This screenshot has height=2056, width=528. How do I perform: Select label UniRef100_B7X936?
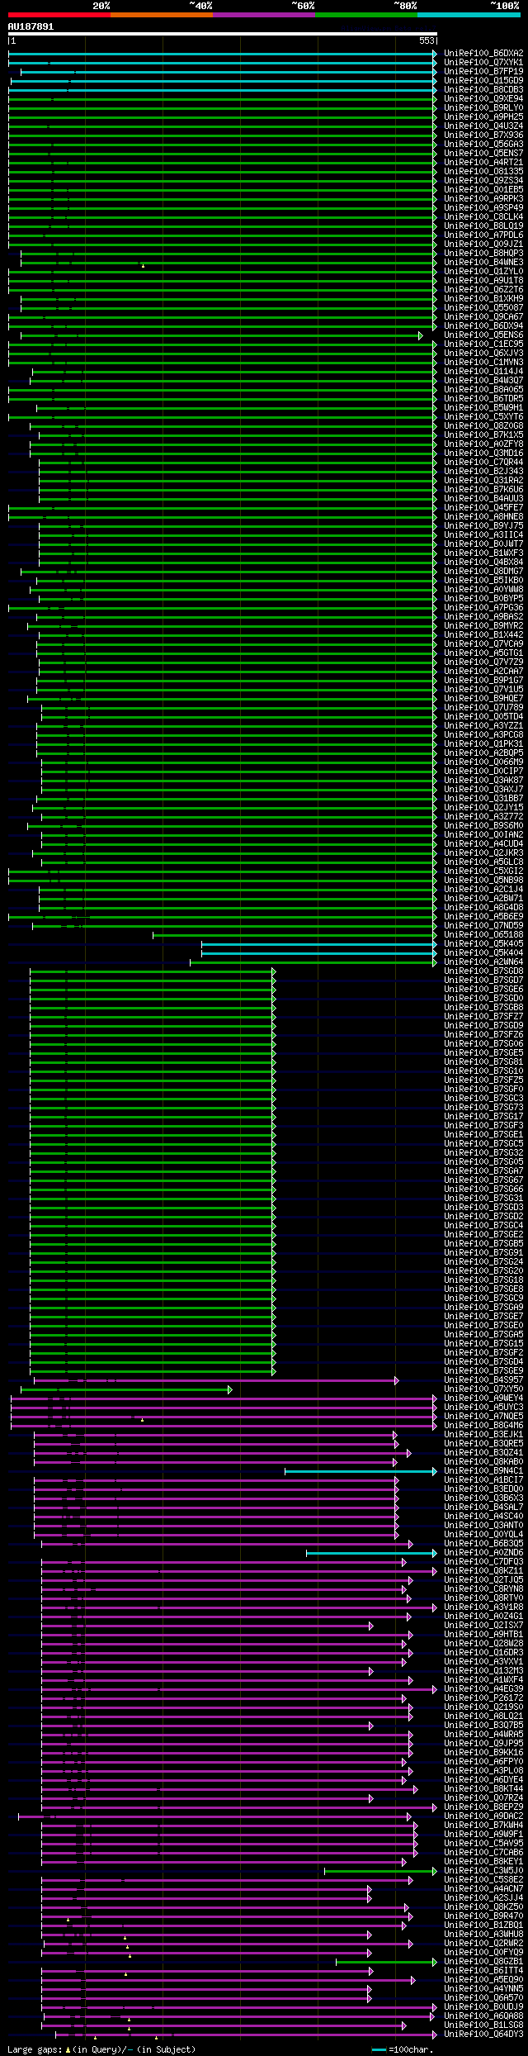pos(483,135)
